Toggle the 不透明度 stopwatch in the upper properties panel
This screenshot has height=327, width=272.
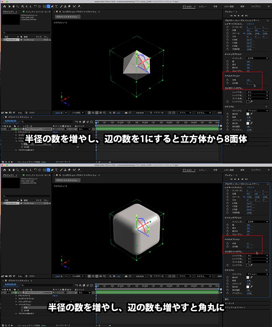[x=227, y=49]
